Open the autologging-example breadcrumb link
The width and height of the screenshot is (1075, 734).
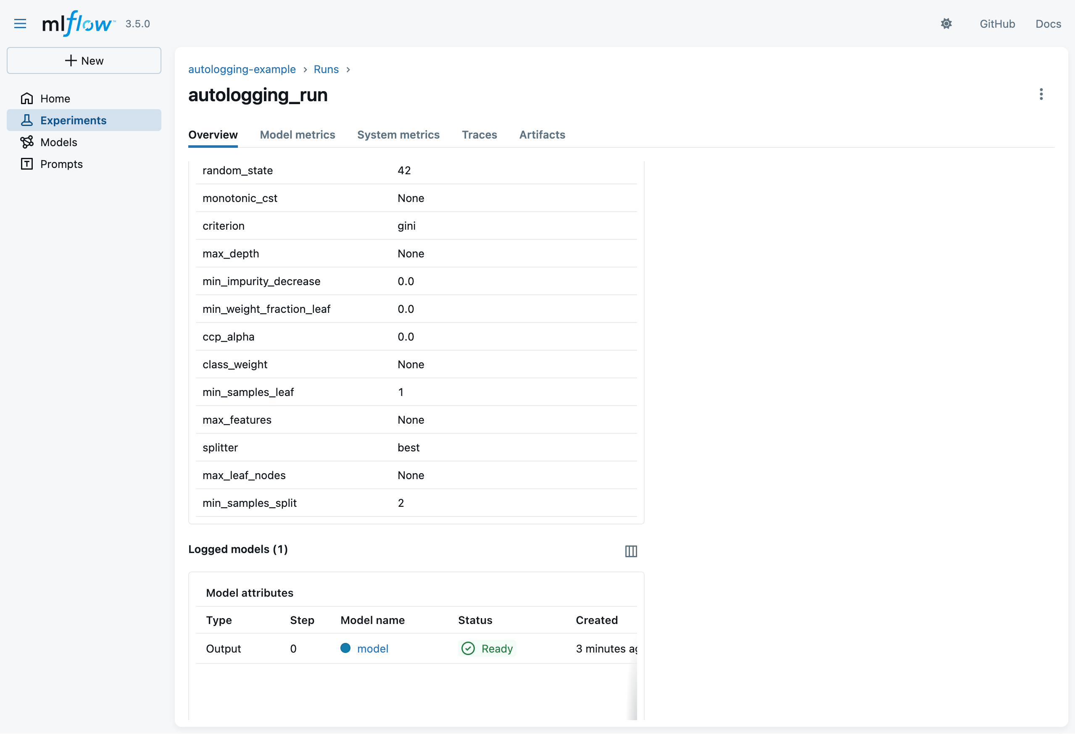click(x=242, y=69)
